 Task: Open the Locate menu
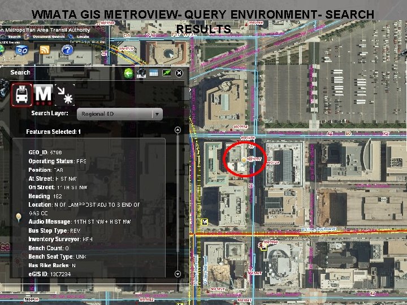coord(83,37)
